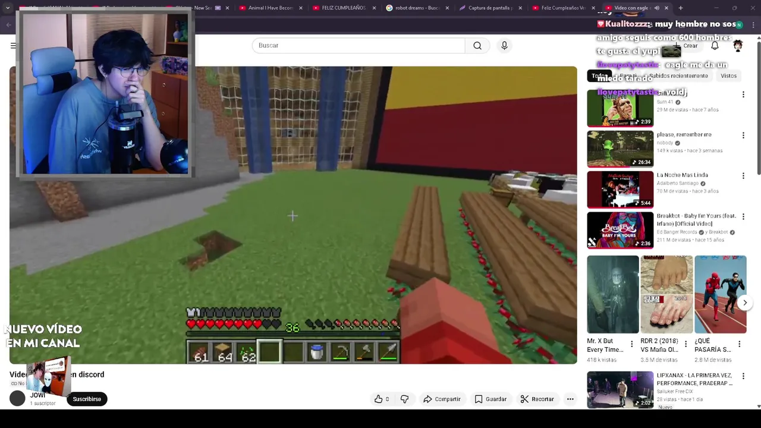
Task: Open the account avatar menu
Action: (x=738, y=46)
